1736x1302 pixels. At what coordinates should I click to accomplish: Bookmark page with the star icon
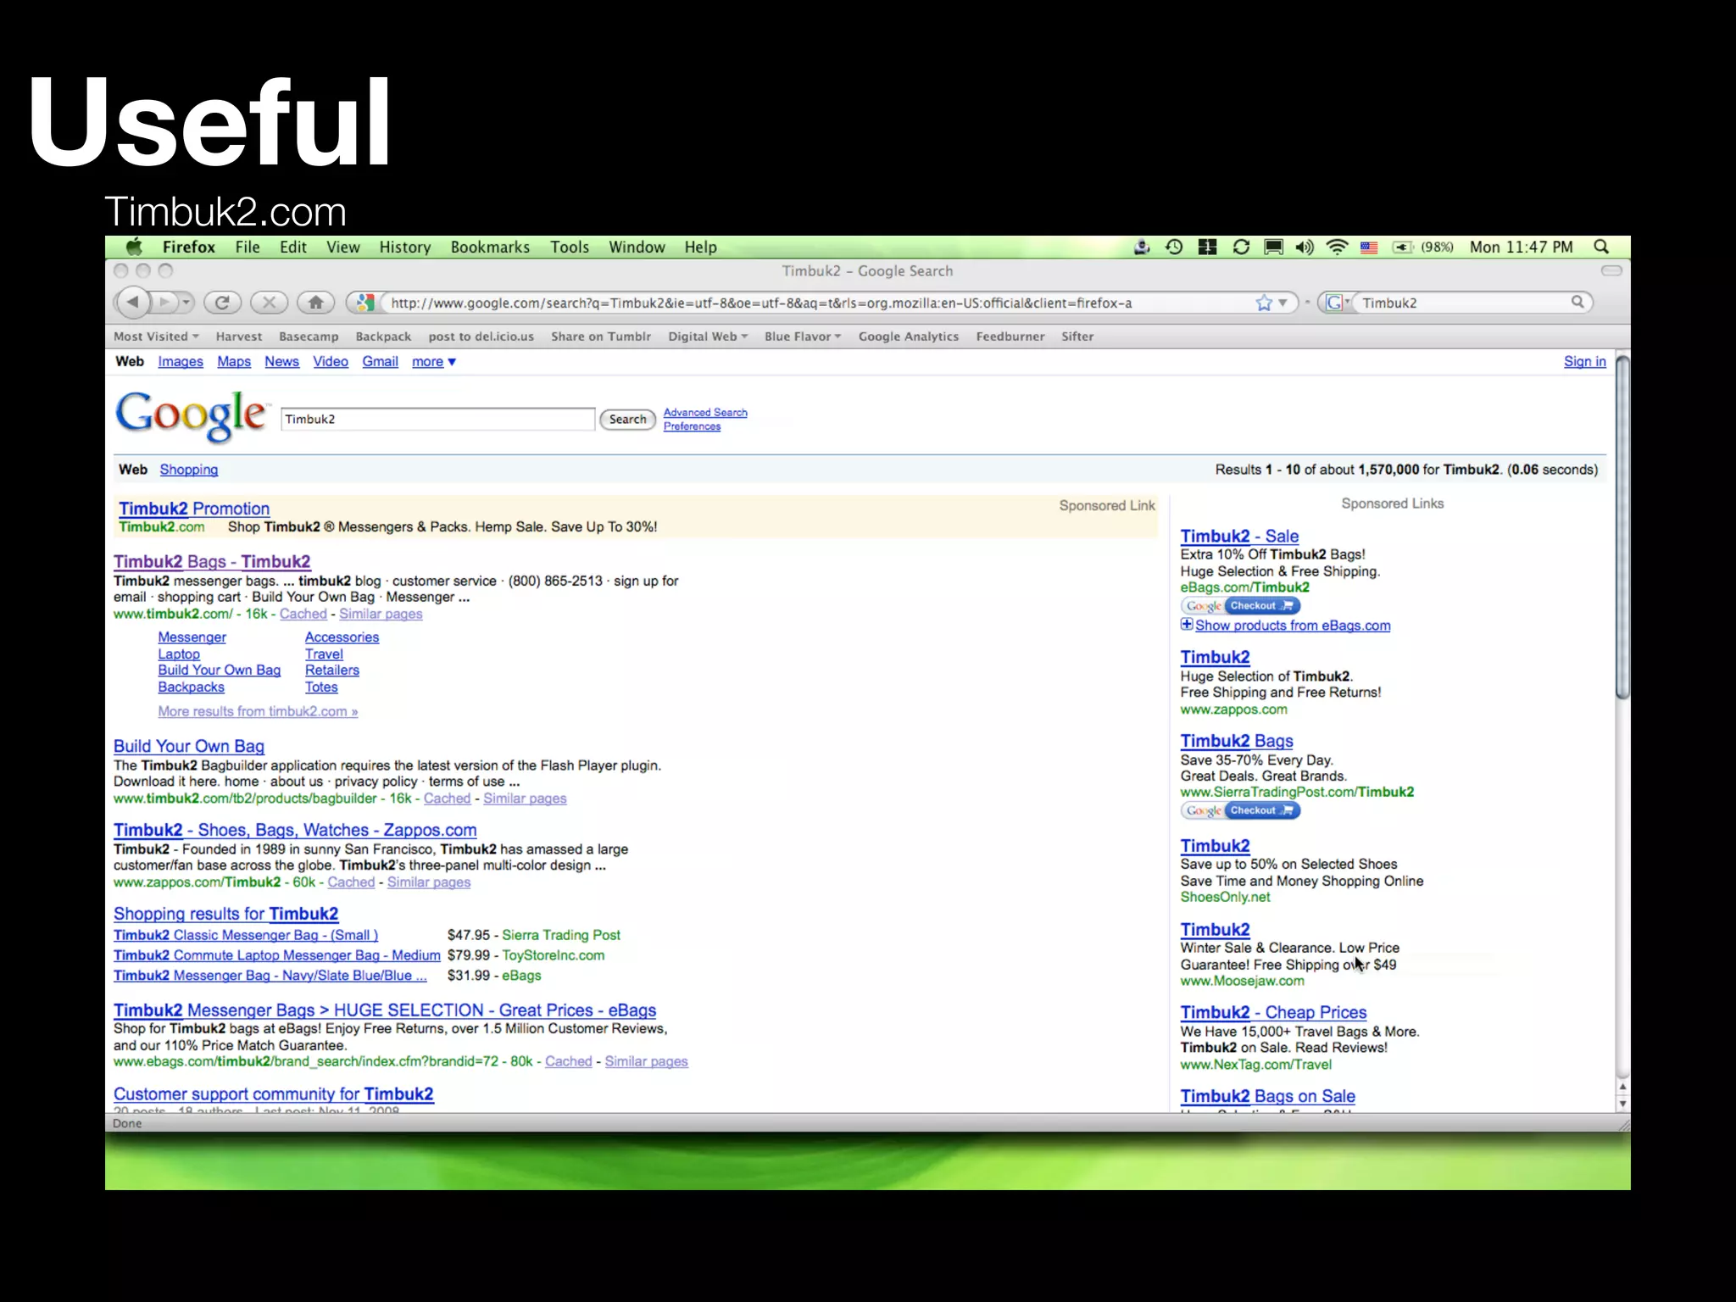(x=1264, y=303)
